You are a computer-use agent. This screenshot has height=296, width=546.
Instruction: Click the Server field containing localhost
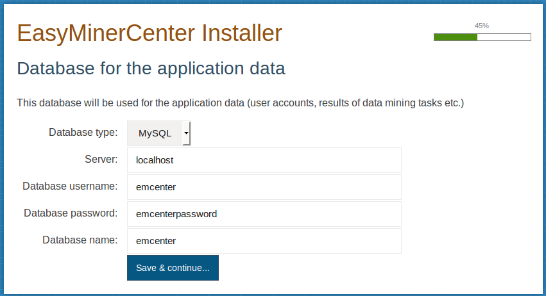tap(264, 160)
